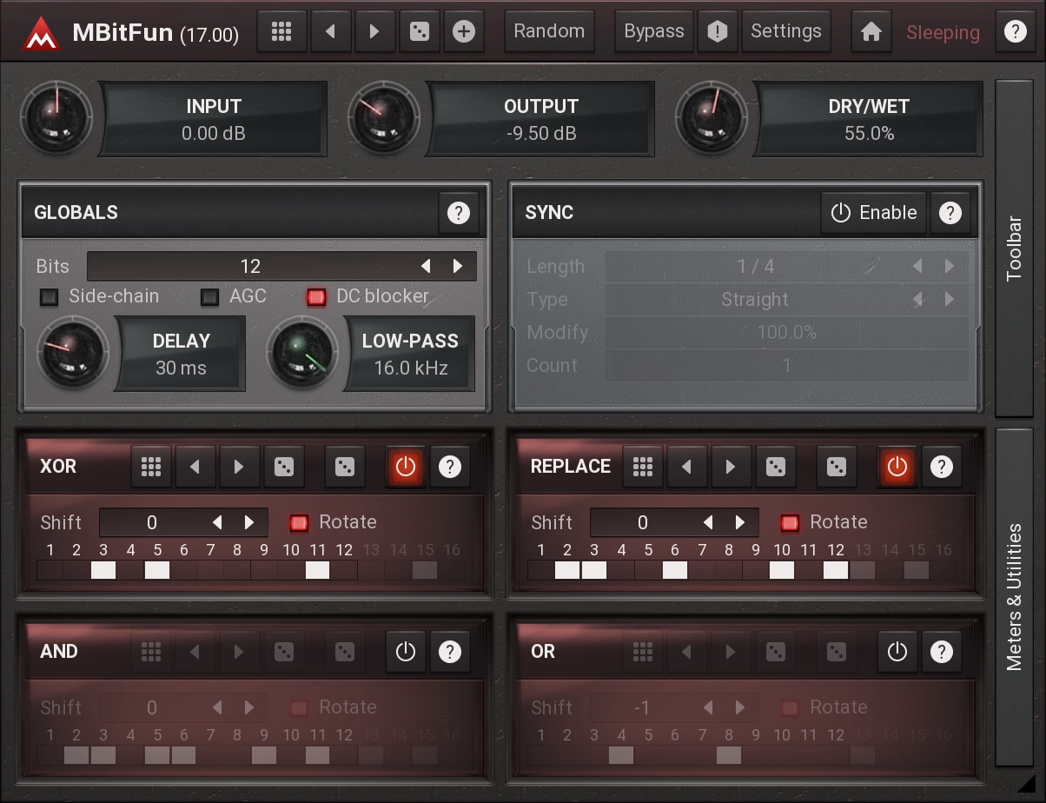Click the Bypass button
The height and width of the screenshot is (803, 1046).
pyautogui.click(x=653, y=32)
